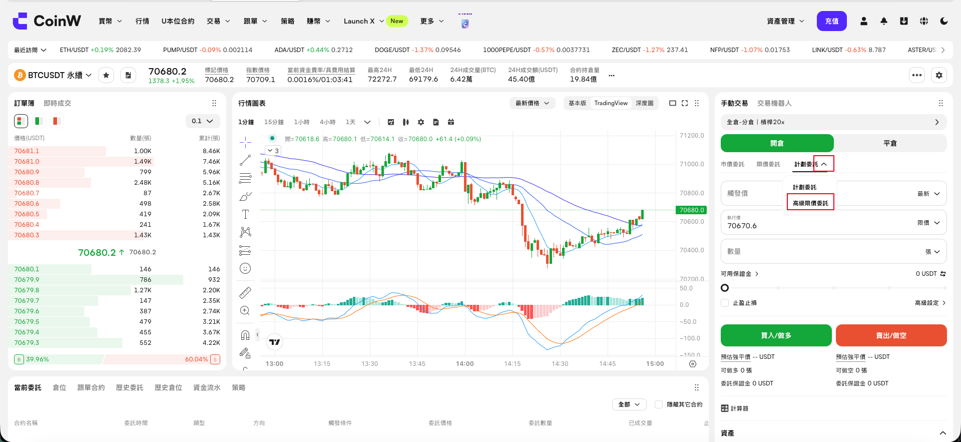Open the emoji icons tool

[x=245, y=268]
